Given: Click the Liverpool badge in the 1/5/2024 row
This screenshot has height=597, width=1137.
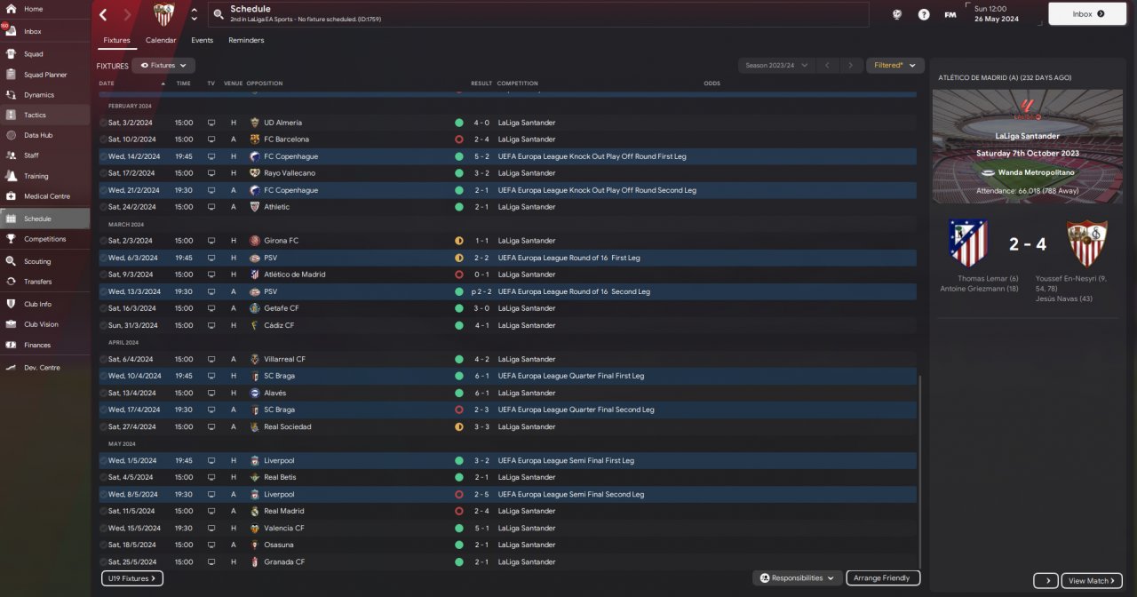Looking at the screenshot, I should [x=255, y=461].
